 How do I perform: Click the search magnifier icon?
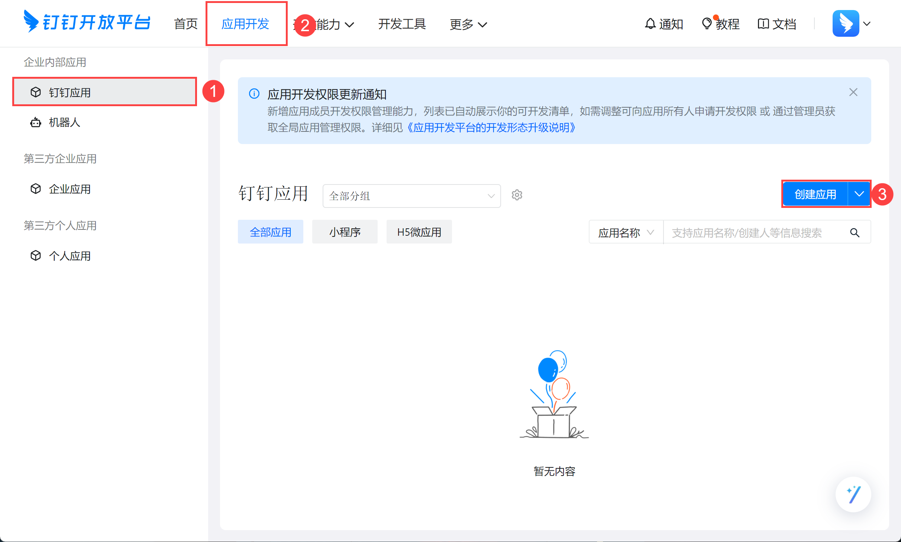855,233
